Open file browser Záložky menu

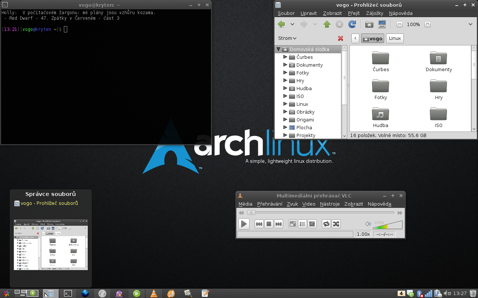click(x=375, y=13)
